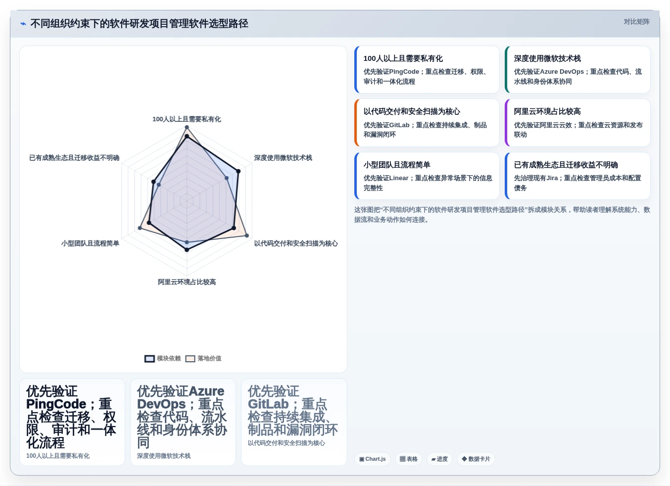Click the large 优先验证GitLab data card
Image resolution: width=670 pixels, height=486 pixels.
(294, 422)
